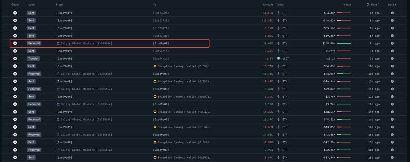Click ETH token icon in 7.99K row
The image size is (410, 162).
pyautogui.click(x=278, y=150)
